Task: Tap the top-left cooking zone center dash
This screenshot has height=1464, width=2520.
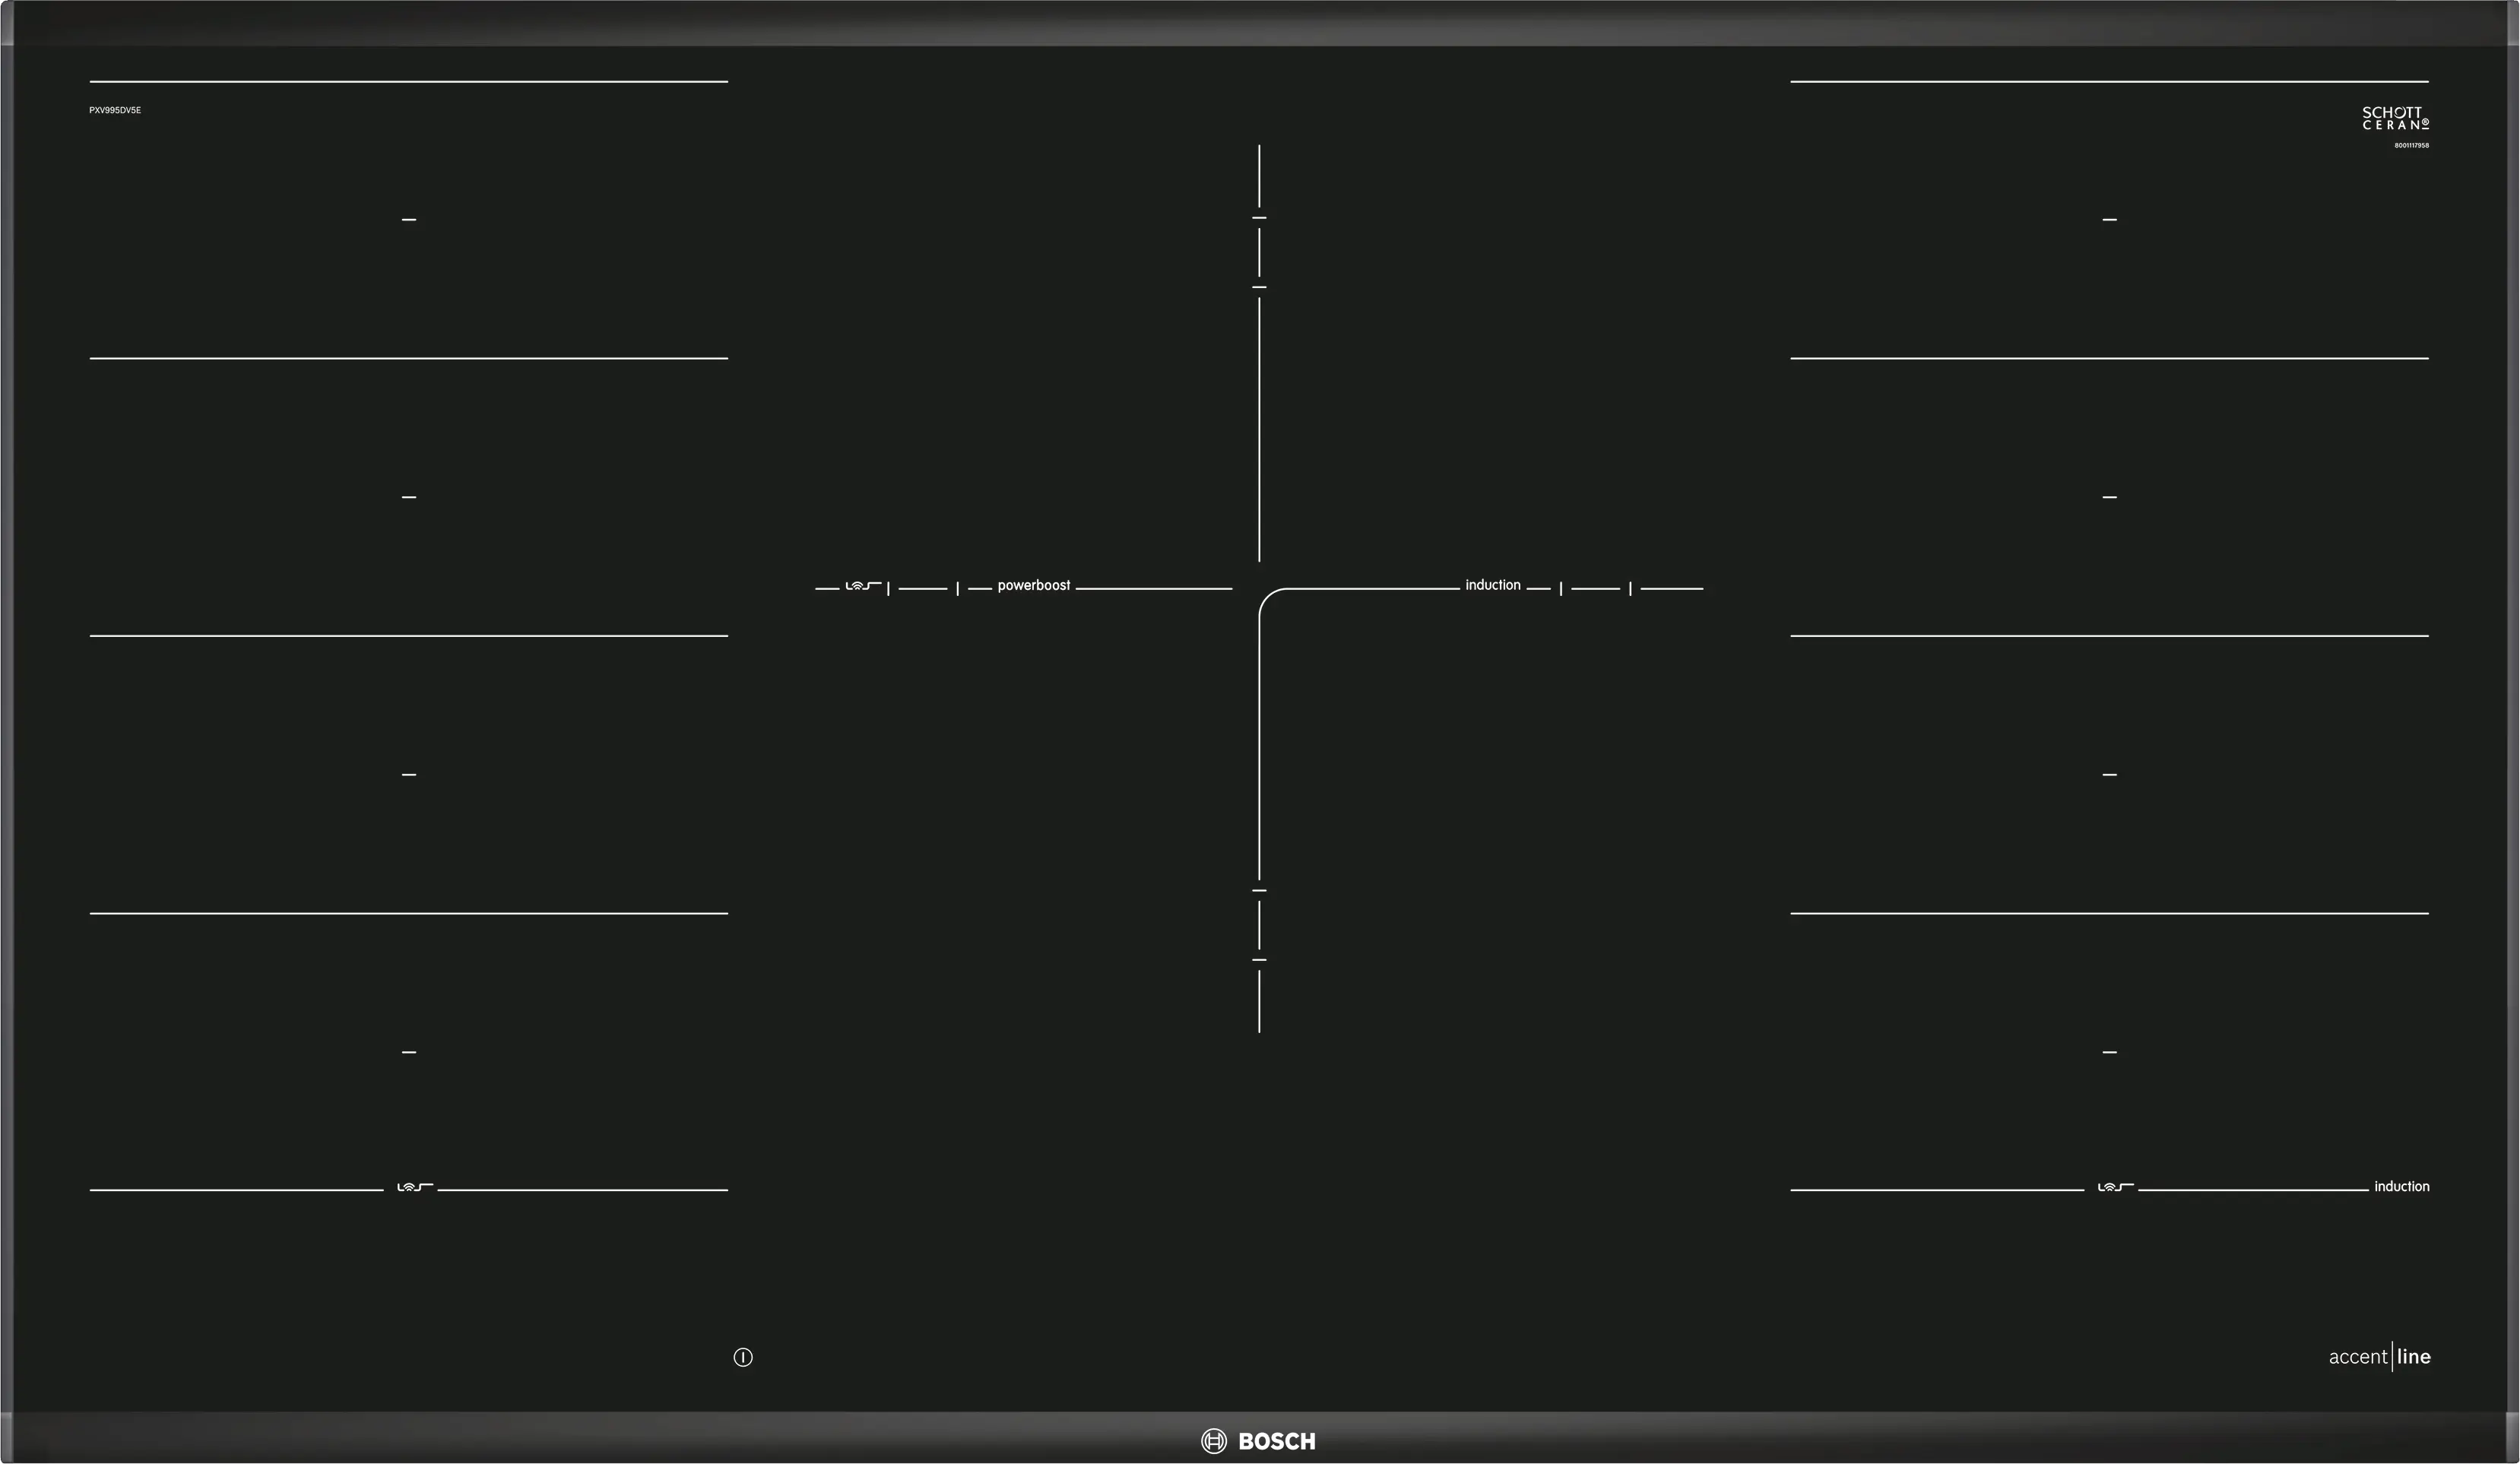Action: pos(409,219)
